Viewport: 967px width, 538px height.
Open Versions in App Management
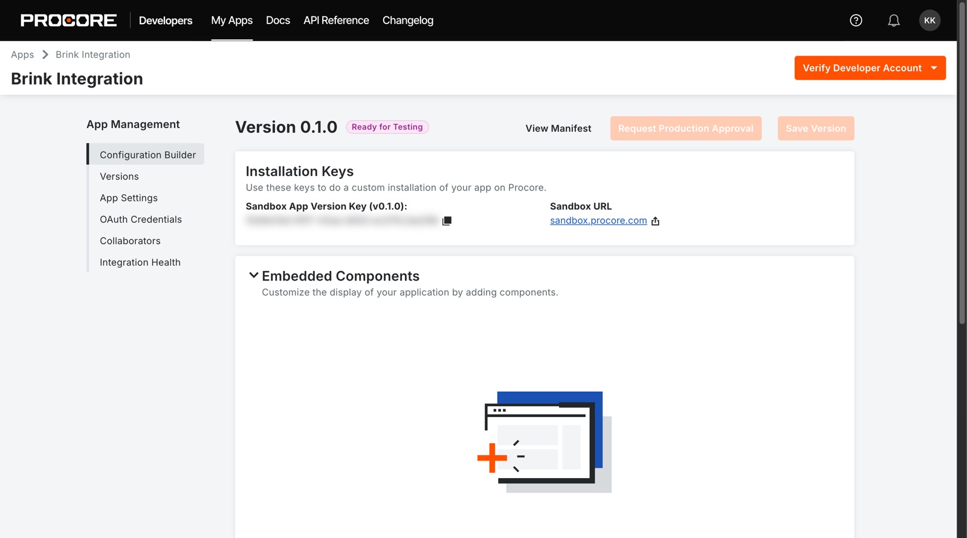click(119, 177)
